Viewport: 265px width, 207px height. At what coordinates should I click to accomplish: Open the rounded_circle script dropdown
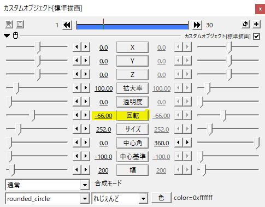[48, 199]
